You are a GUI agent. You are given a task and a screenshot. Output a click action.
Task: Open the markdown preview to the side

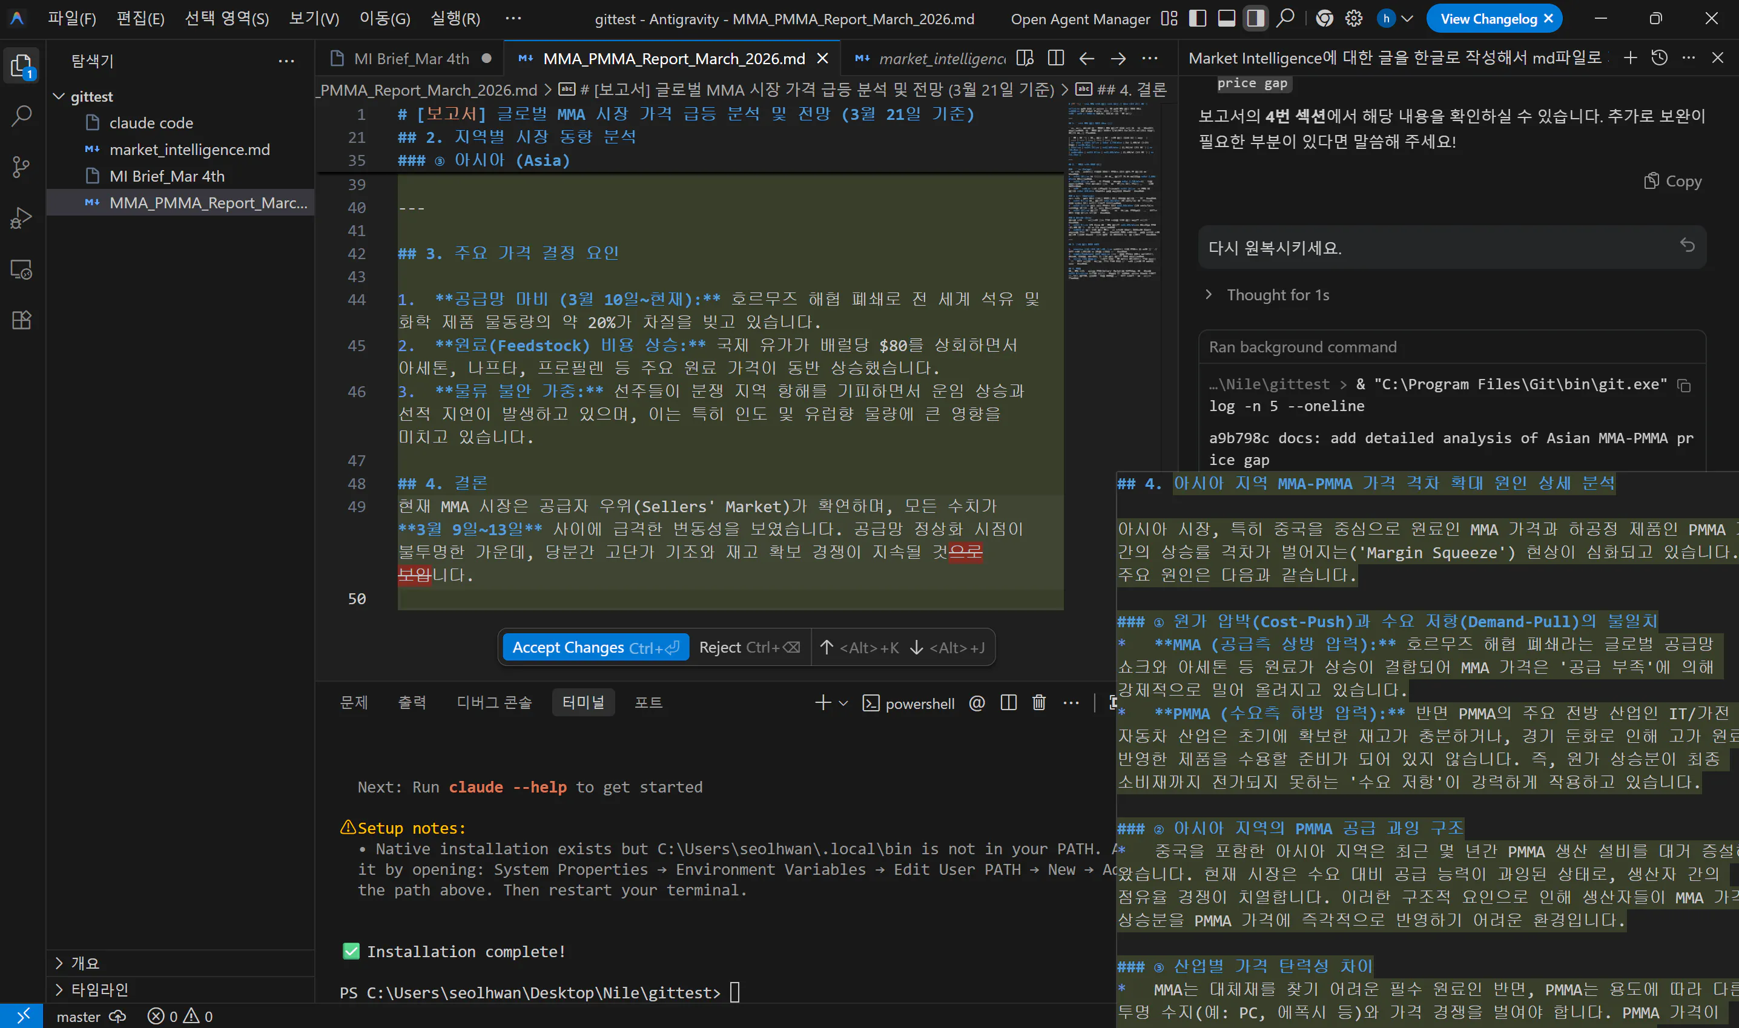point(1025,58)
